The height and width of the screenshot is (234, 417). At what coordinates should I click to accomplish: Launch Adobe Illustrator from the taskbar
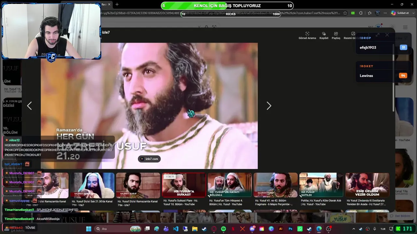281,229
